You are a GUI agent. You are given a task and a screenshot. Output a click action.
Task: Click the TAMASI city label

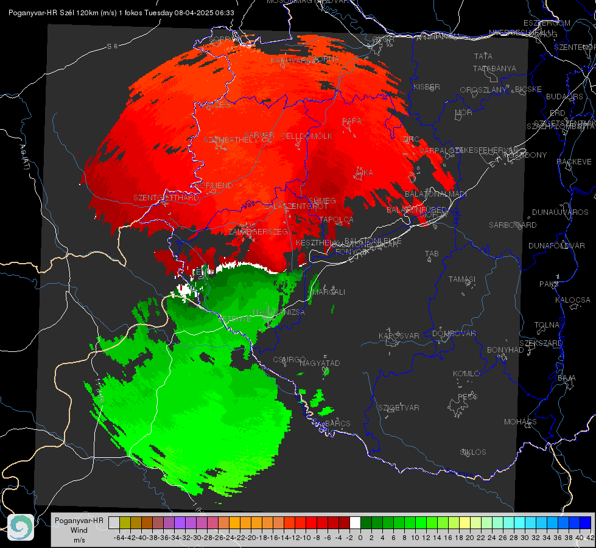tap(462, 279)
